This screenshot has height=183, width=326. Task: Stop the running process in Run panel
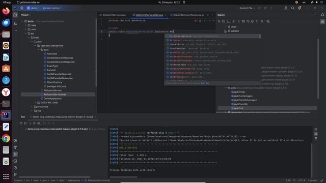34,123
